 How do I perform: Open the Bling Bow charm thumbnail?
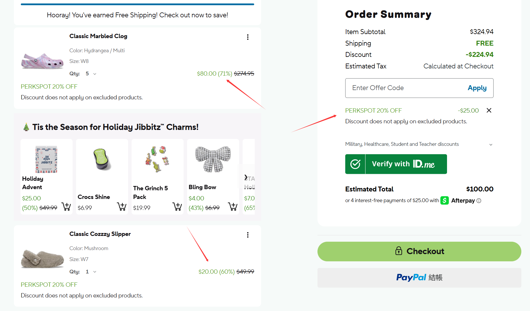point(213,159)
